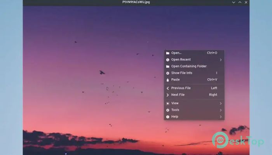Click the icon beside the View entry
The height and width of the screenshot is (155, 272).
click(x=167, y=103)
